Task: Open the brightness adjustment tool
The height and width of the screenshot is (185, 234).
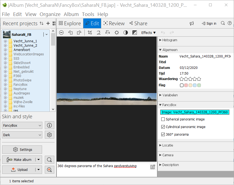Action: coord(117,33)
